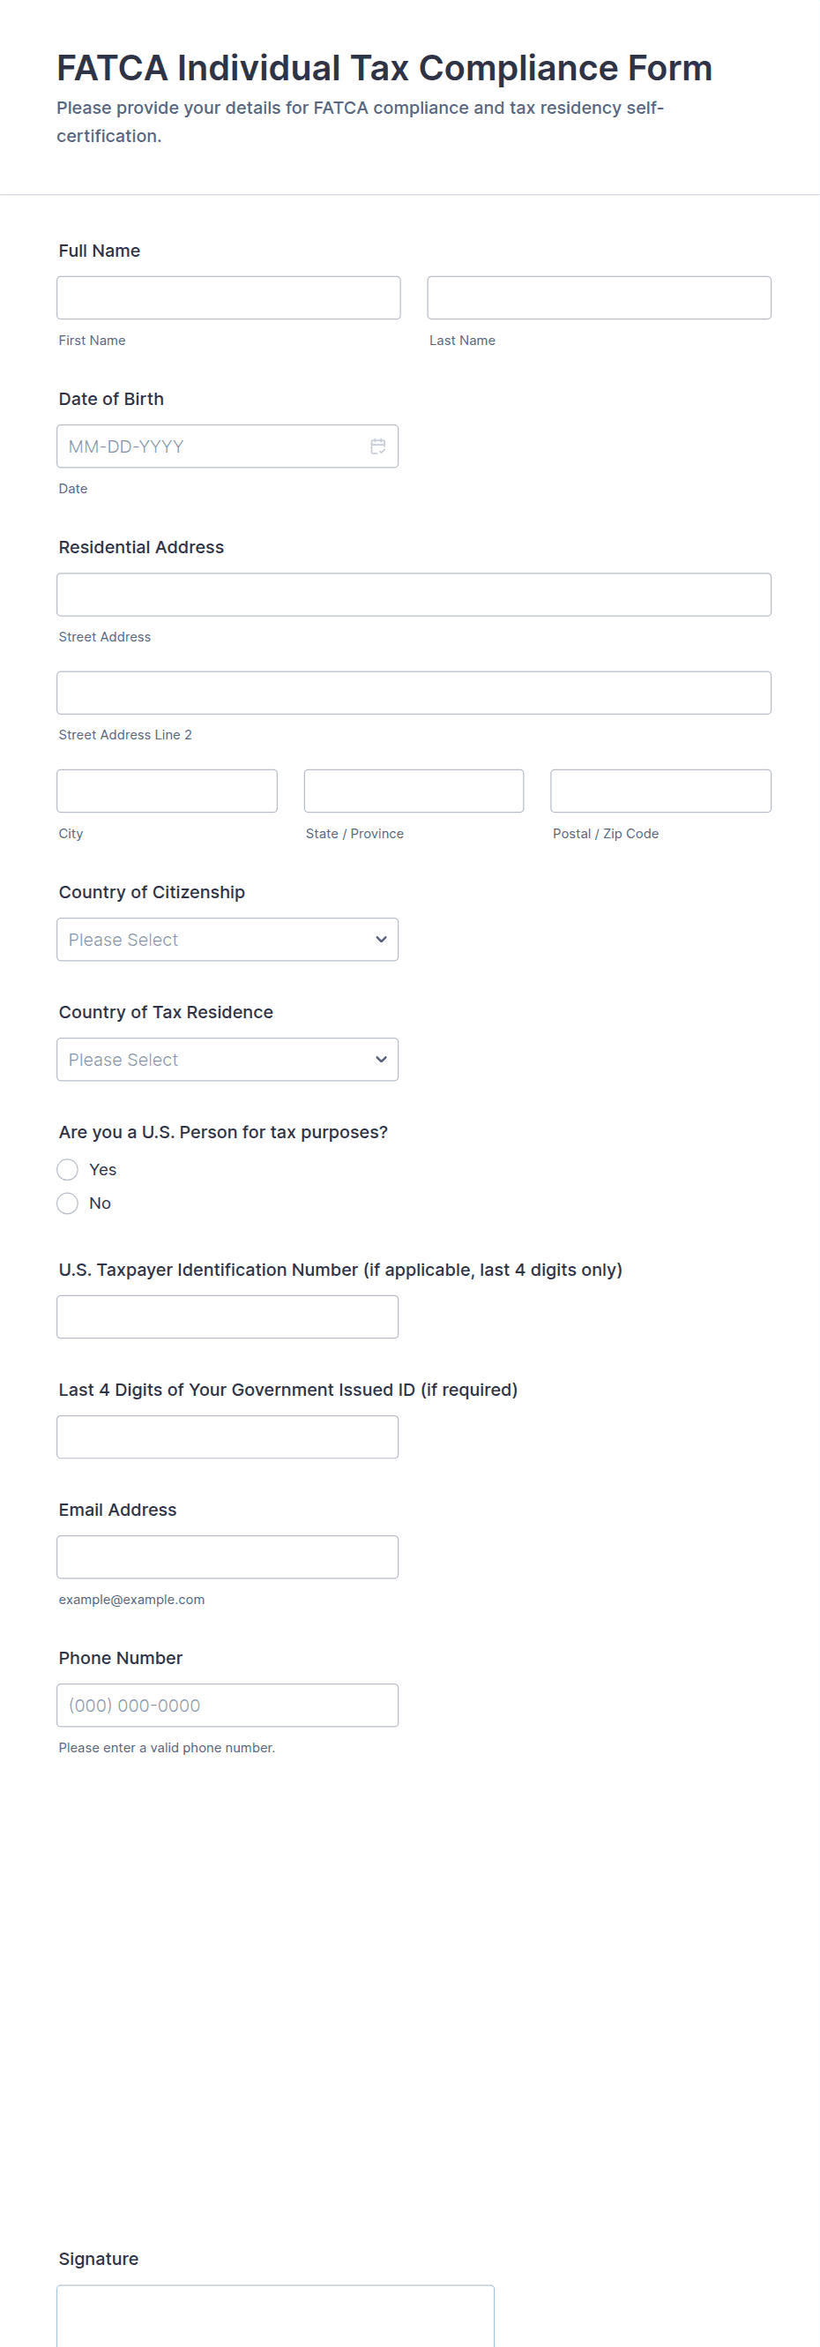The height and width of the screenshot is (2347, 820).
Task: Focus the Last Name input
Action: [599, 298]
